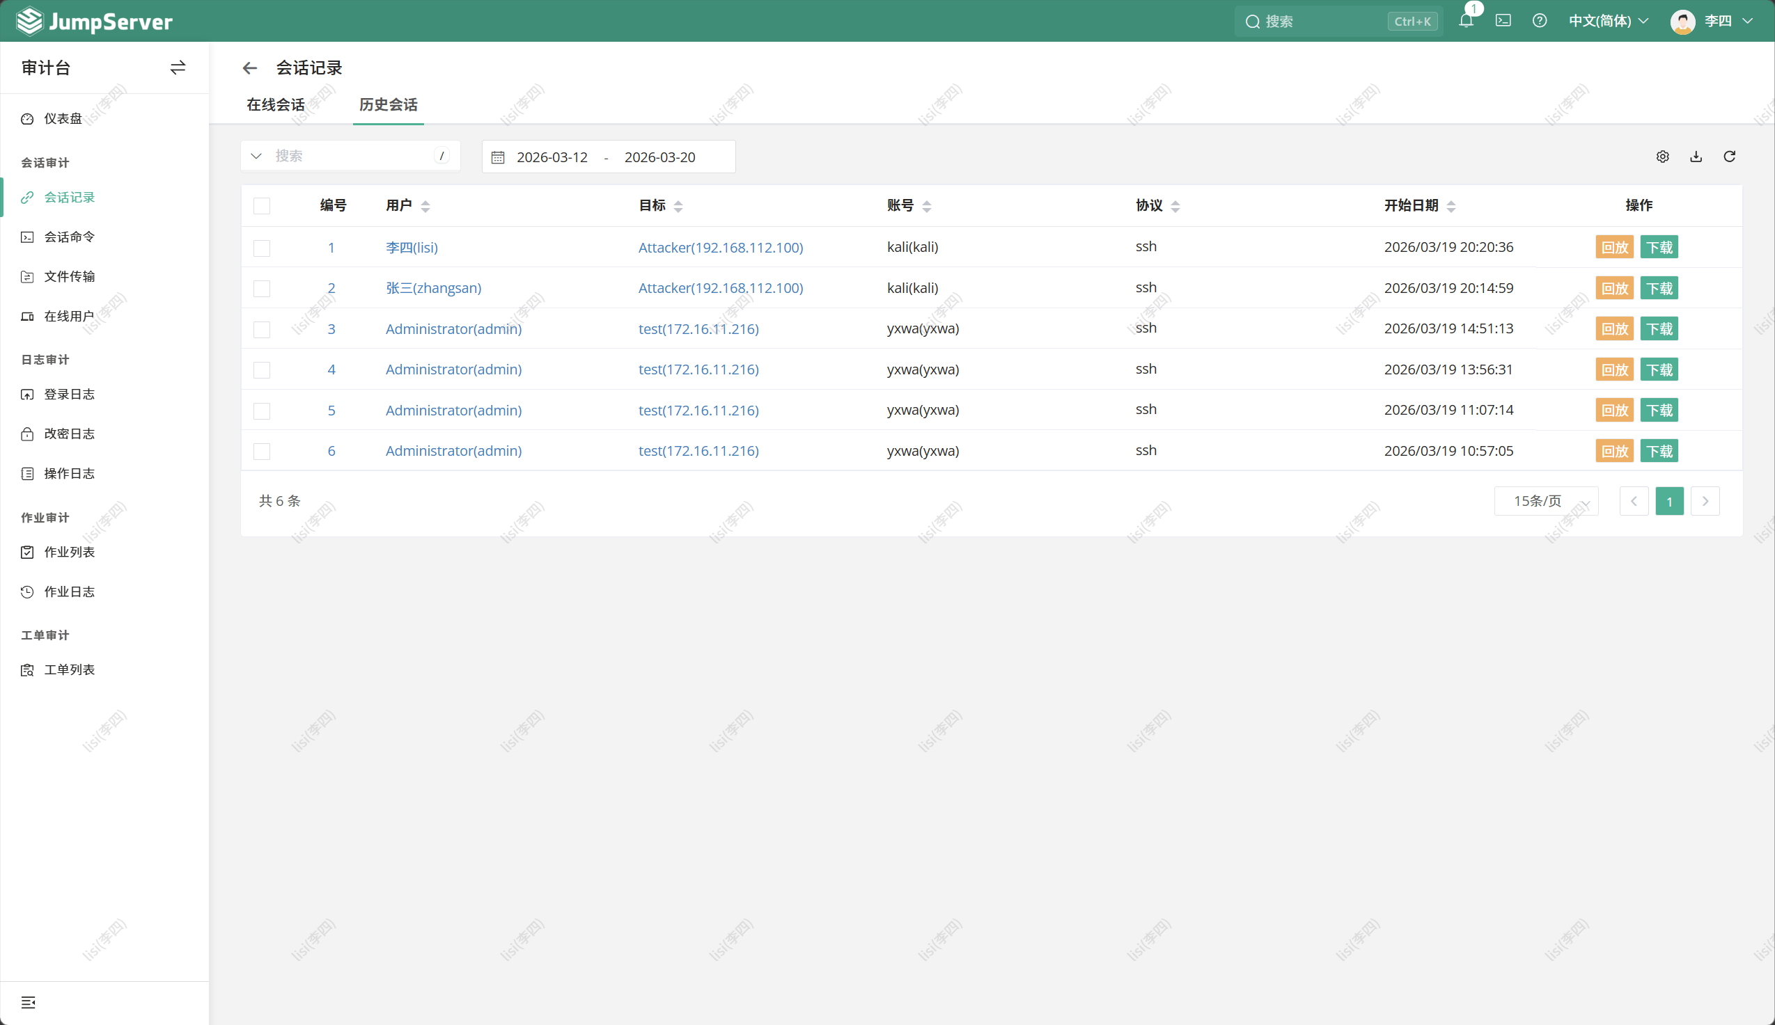Image resolution: width=1775 pixels, height=1025 pixels.
Task: Click 回放 for session 2
Action: [x=1613, y=289]
